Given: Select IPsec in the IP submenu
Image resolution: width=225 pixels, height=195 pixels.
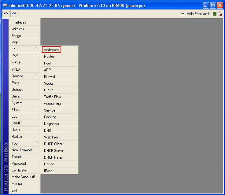Looking at the screenshot, I should coord(60,171).
